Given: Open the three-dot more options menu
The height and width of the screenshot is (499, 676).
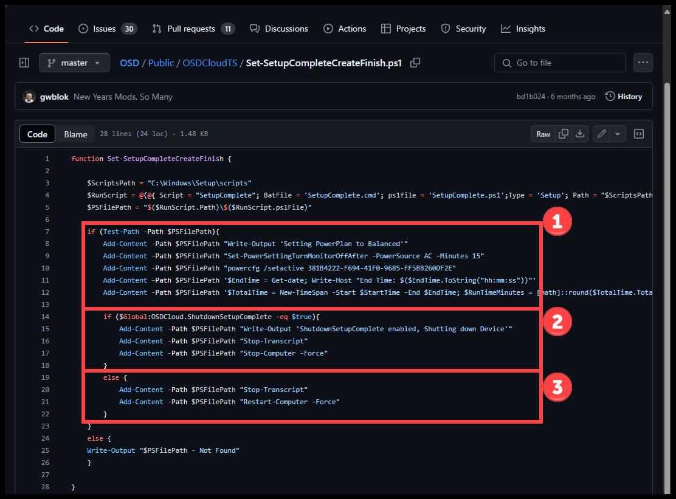Looking at the screenshot, I should 643,63.
